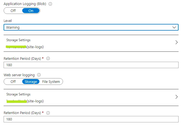Viewport: 183px width, 126px height.
Task: Click right chevron of Application Logging Storage Settings
Action: (176, 43)
